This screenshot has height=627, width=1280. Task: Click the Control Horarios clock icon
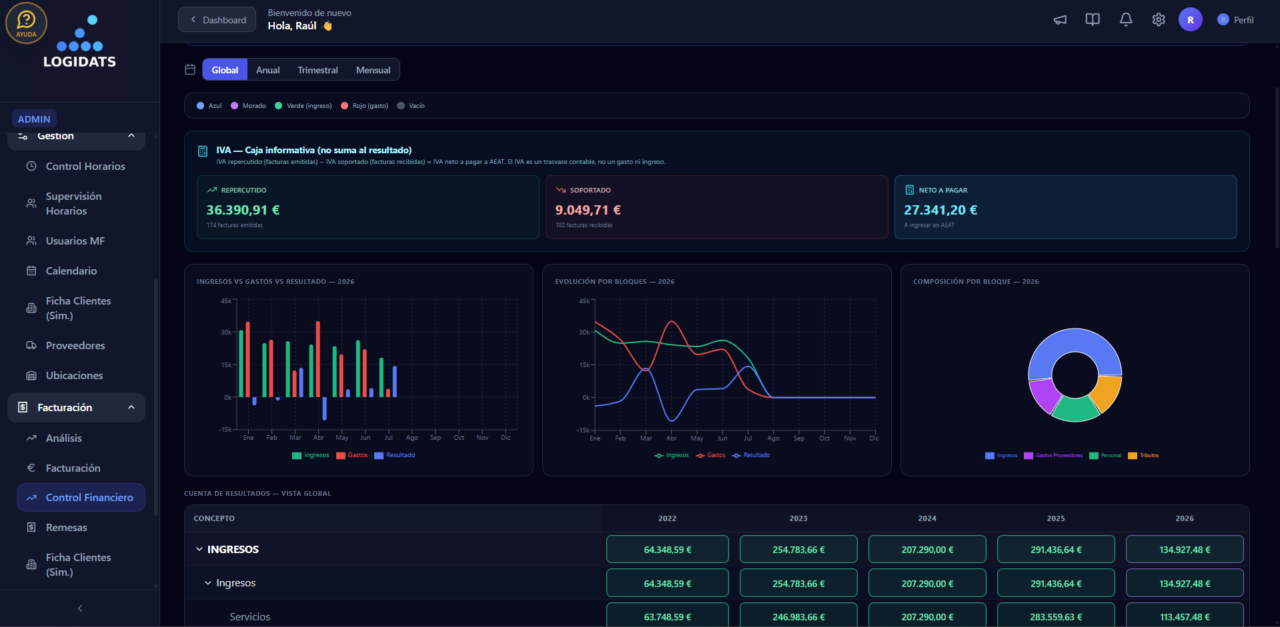31,166
